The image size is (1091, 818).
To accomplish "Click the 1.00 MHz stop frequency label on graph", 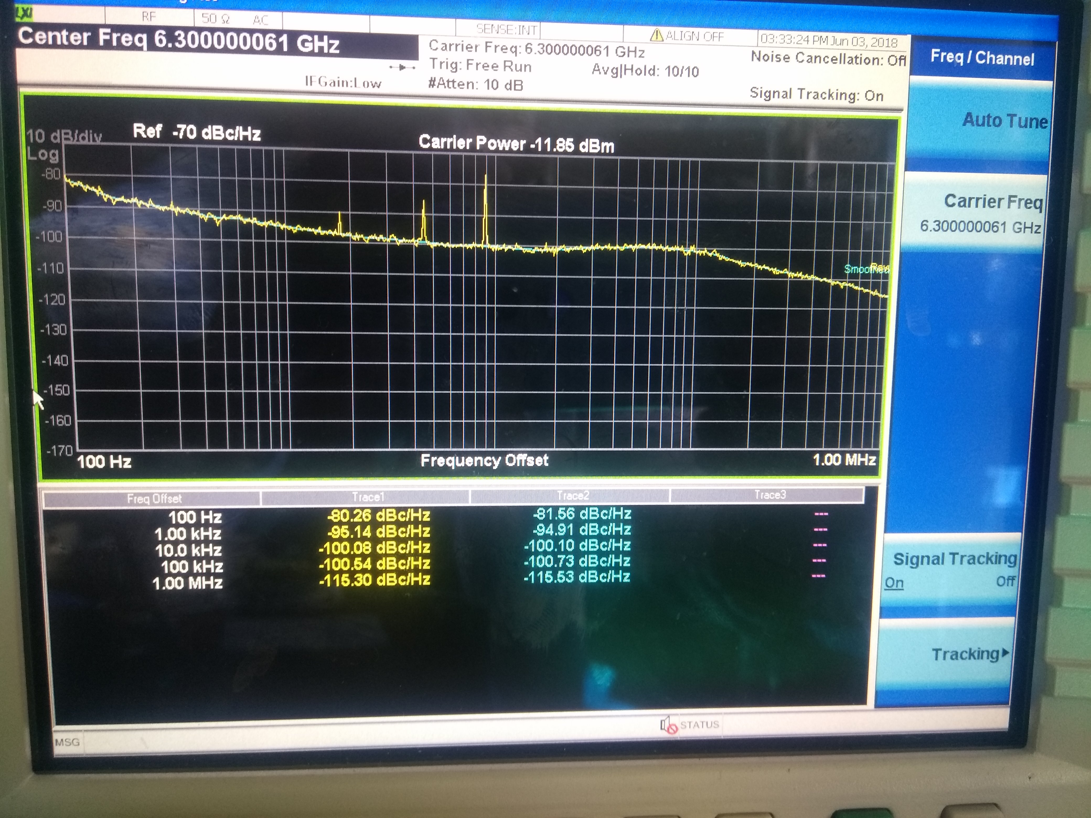I will coord(844,460).
